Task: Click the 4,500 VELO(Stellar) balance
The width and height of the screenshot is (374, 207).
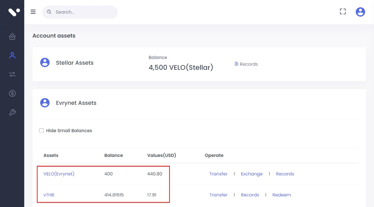Action: (x=181, y=67)
